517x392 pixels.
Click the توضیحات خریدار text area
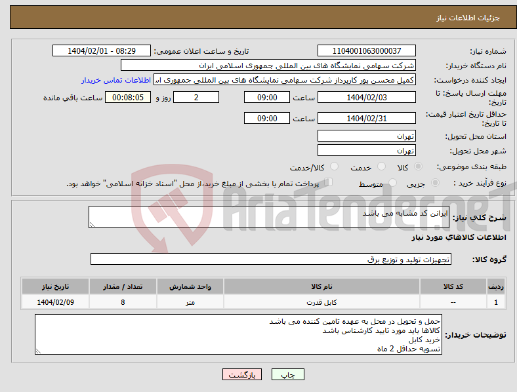[238, 334]
